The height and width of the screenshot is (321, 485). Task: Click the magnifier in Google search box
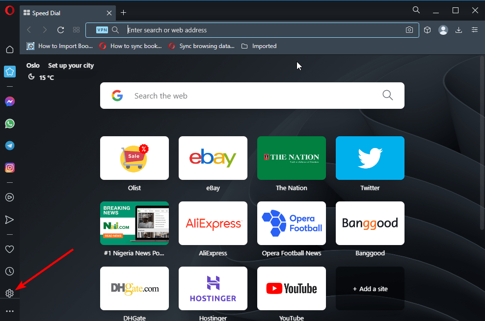click(388, 96)
